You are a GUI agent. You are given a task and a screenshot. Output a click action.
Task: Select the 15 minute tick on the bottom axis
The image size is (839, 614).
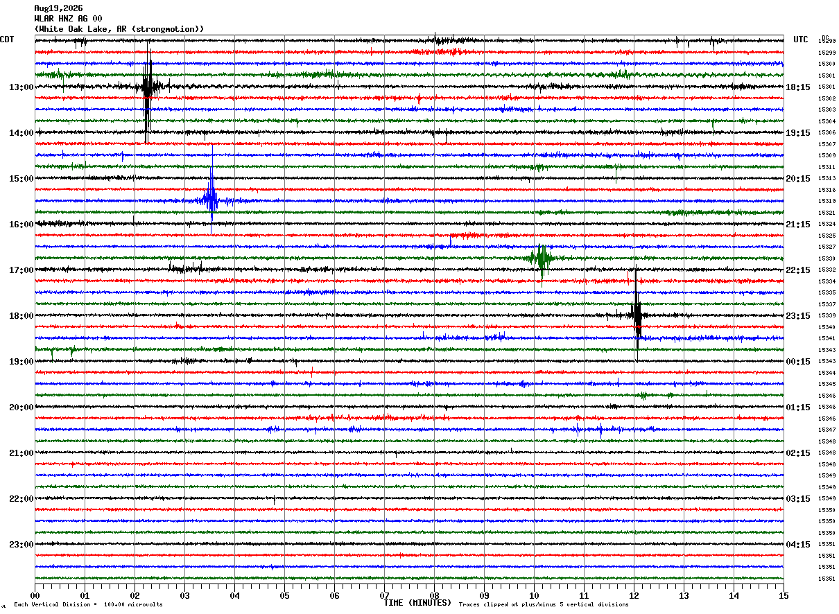coord(784,595)
